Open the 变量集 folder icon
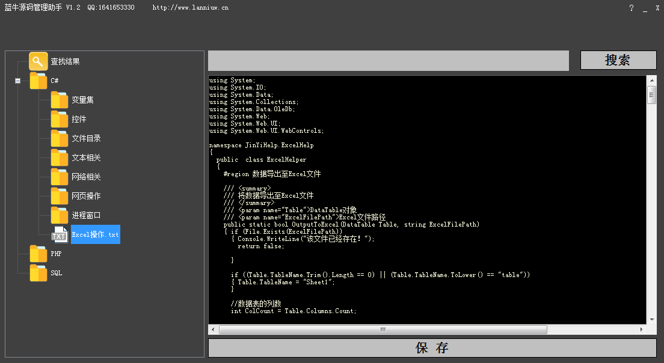Screen dimensions: 664x363 [x=60, y=100]
